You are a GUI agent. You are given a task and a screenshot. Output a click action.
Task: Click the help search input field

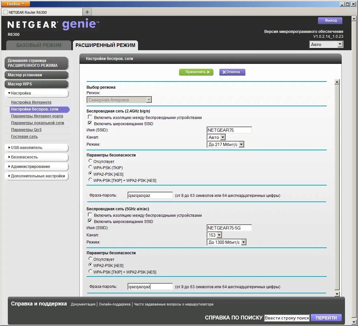pyautogui.click(x=287, y=318)
